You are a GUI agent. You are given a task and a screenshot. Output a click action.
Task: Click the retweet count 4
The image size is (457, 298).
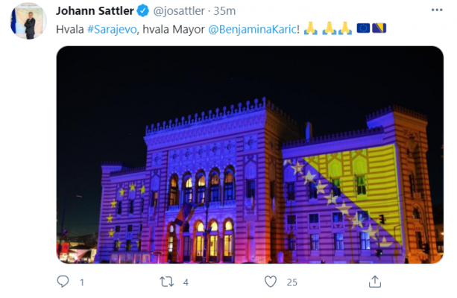[x=186, y=282]
